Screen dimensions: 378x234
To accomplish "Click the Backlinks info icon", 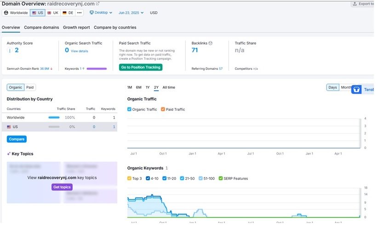I will click(211, 43).
